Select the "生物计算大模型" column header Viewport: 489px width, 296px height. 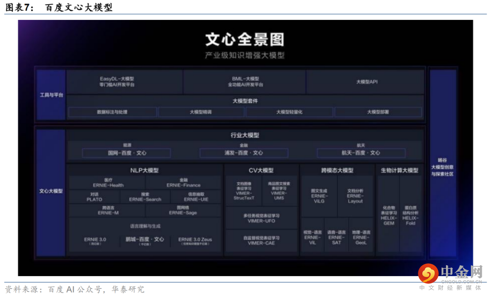pos(399,170)
